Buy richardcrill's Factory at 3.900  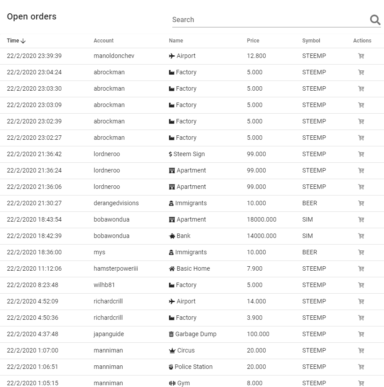coord(361,318)
